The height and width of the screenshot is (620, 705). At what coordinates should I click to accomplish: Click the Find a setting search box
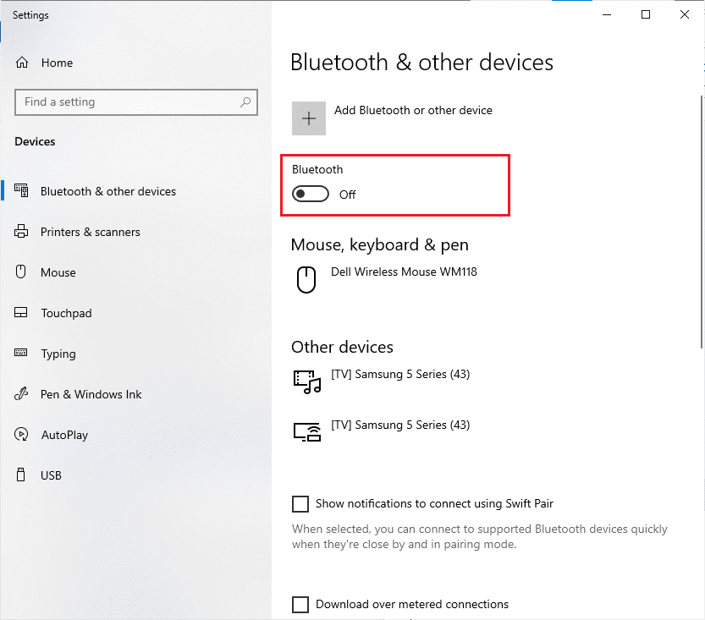[127, 102]
